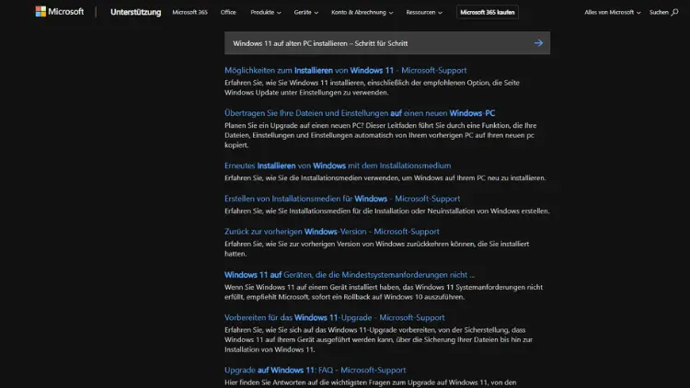Screen dimensions: 690x388
Task: Click the Microsoft logo
Action: pos(60,11)
